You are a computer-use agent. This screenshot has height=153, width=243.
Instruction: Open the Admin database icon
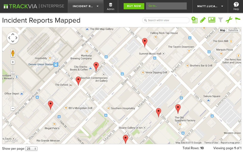coord(111,7)
